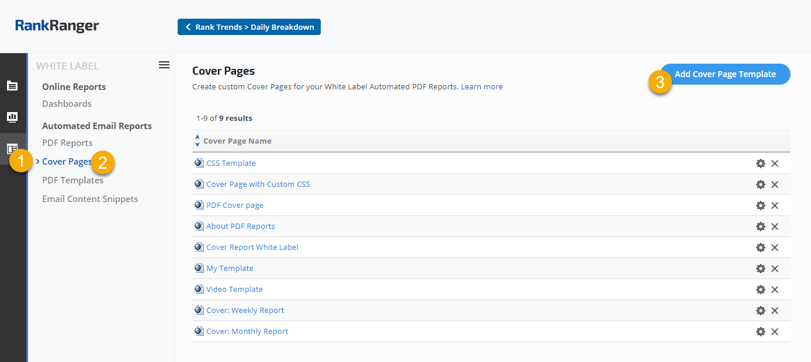
Task: Open the Learn more link
Action: click(x=481, y=87)
